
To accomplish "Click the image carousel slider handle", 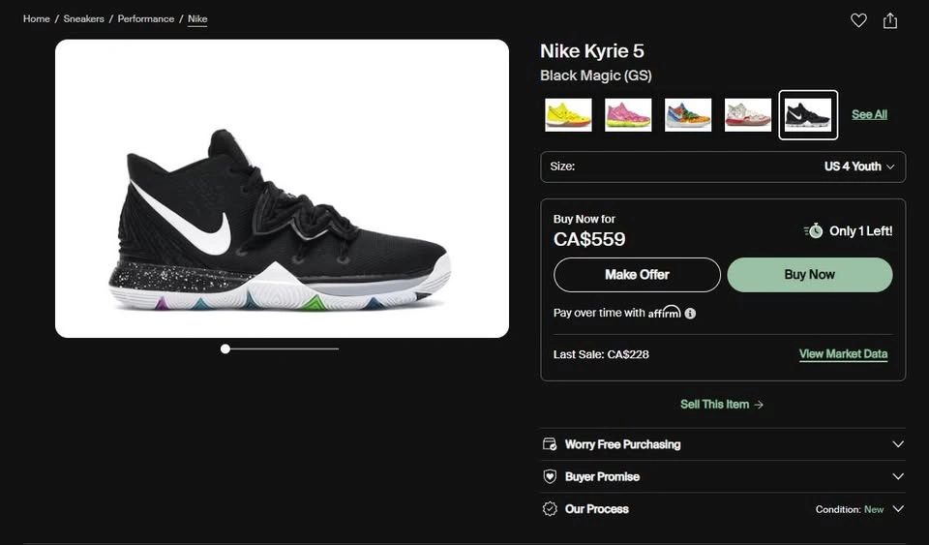I will 225,348.
